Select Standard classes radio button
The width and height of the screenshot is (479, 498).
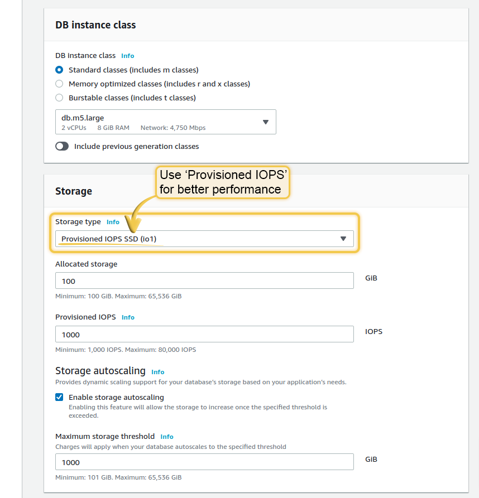tap(59, 70)
